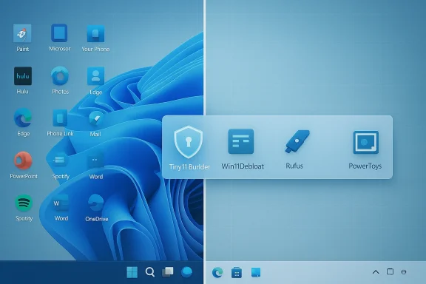Viewport: 426px width, 284px height.
Task: Open the Edge swirl-logo desktop icon
Action: 23,118
